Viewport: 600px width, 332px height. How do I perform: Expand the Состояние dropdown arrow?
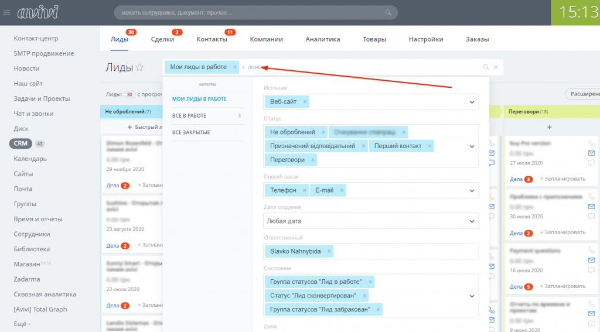(472, 296)
